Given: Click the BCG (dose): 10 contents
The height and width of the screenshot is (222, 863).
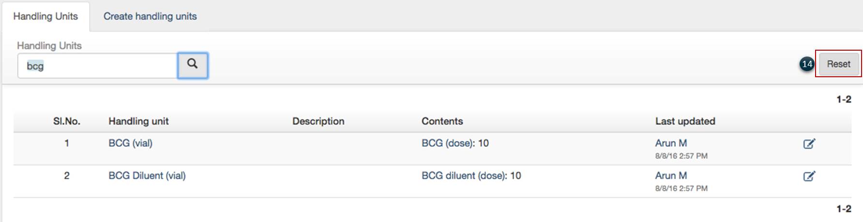Looking at the screenshot, I should 454,143.
